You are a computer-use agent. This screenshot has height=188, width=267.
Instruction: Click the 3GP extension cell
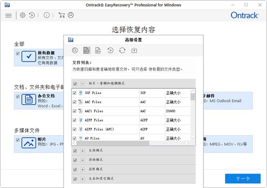point(143,93)
